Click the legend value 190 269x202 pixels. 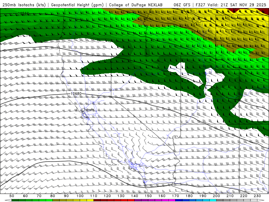[203, 196]
